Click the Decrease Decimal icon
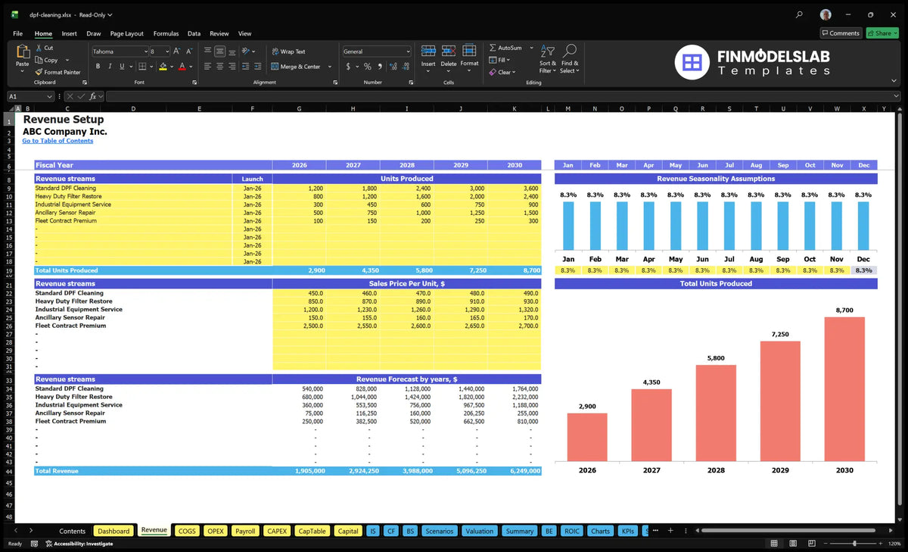 (x=404, y=67)
